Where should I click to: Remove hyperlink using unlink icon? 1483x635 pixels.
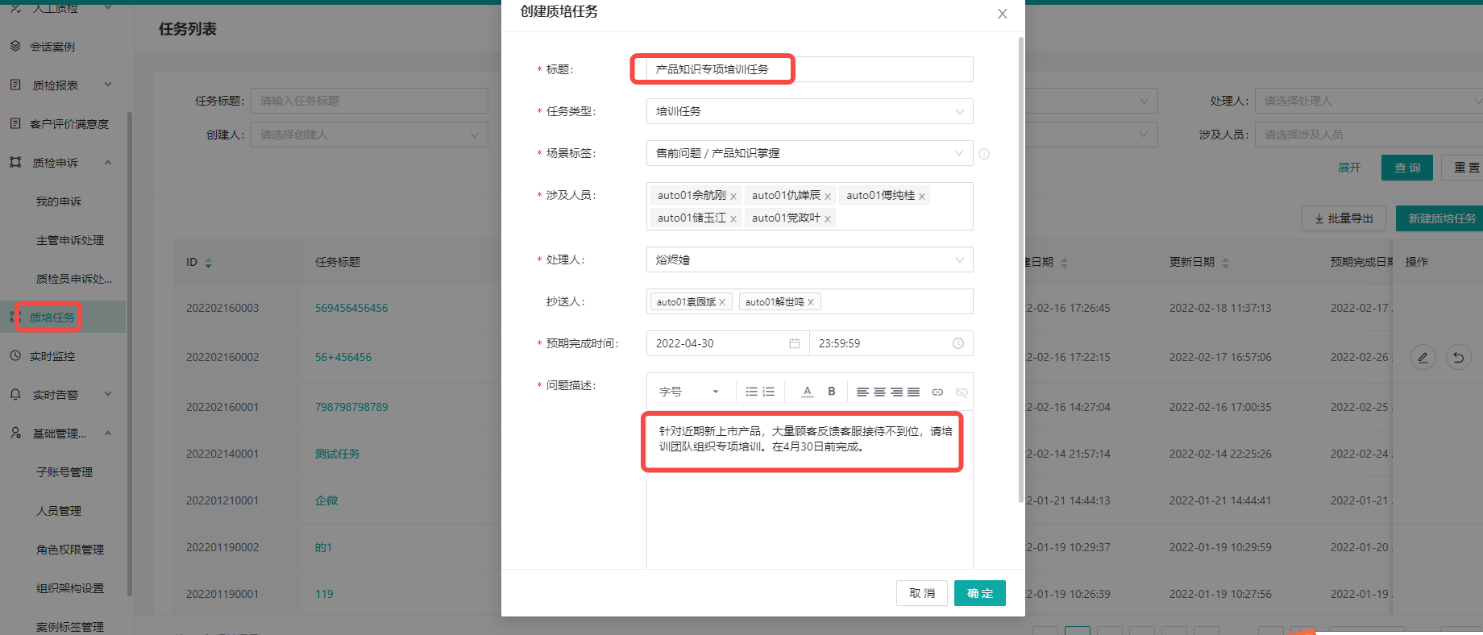pyautogui.click(x=962, y=392)
